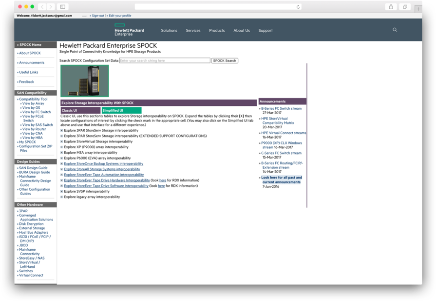Open SAN Design Guide link
436x301 pixels.
pos(33,168)
